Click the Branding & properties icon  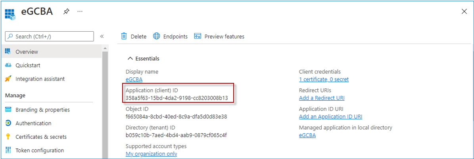8,109
